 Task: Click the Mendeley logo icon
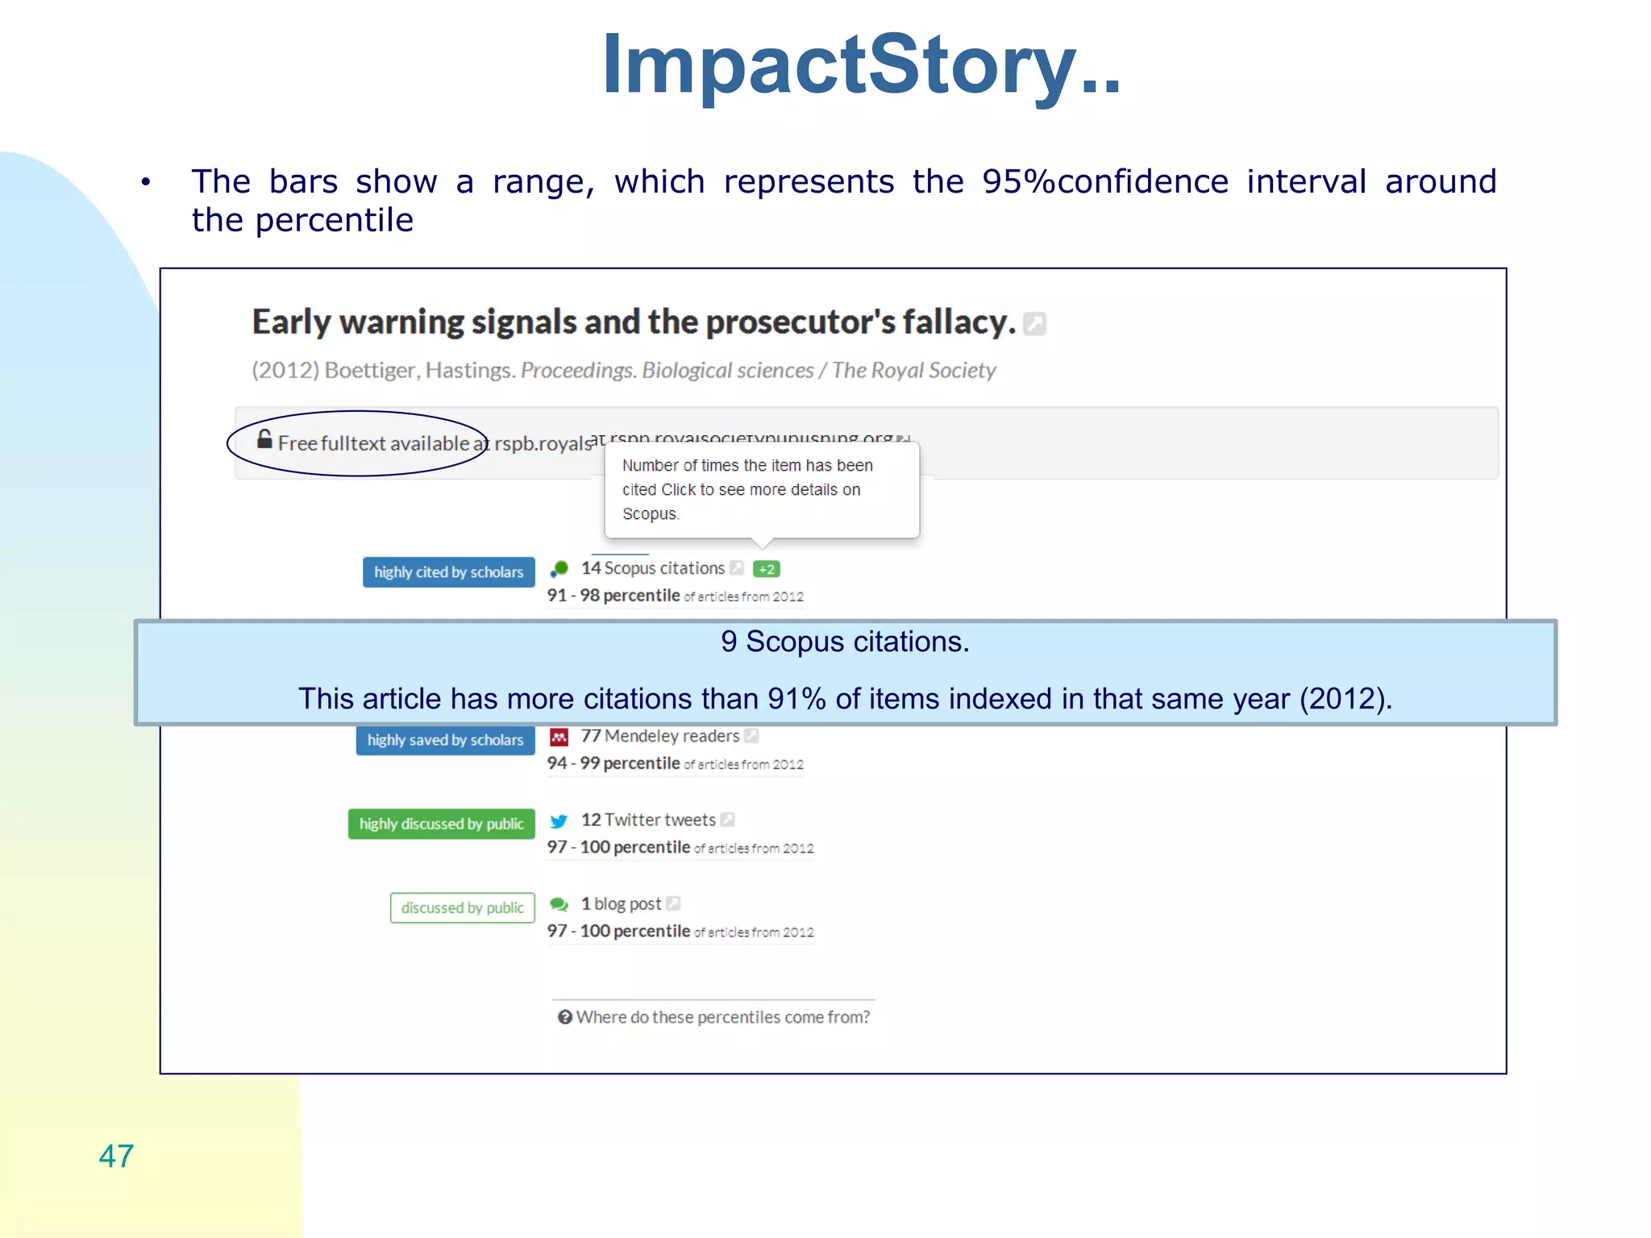559,737
